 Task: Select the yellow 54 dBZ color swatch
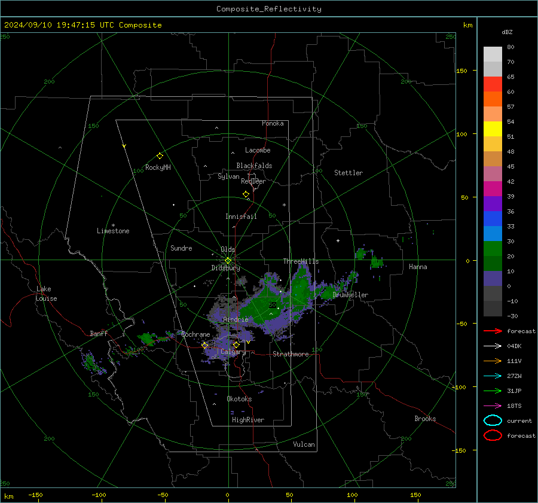tap(493, 129)
